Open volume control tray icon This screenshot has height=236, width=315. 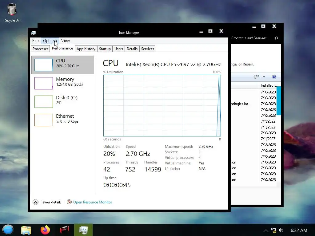281,230
